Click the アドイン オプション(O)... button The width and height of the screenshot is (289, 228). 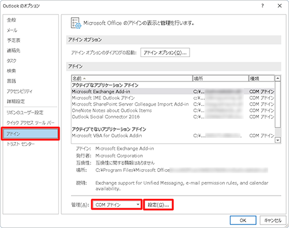[165, 53]
